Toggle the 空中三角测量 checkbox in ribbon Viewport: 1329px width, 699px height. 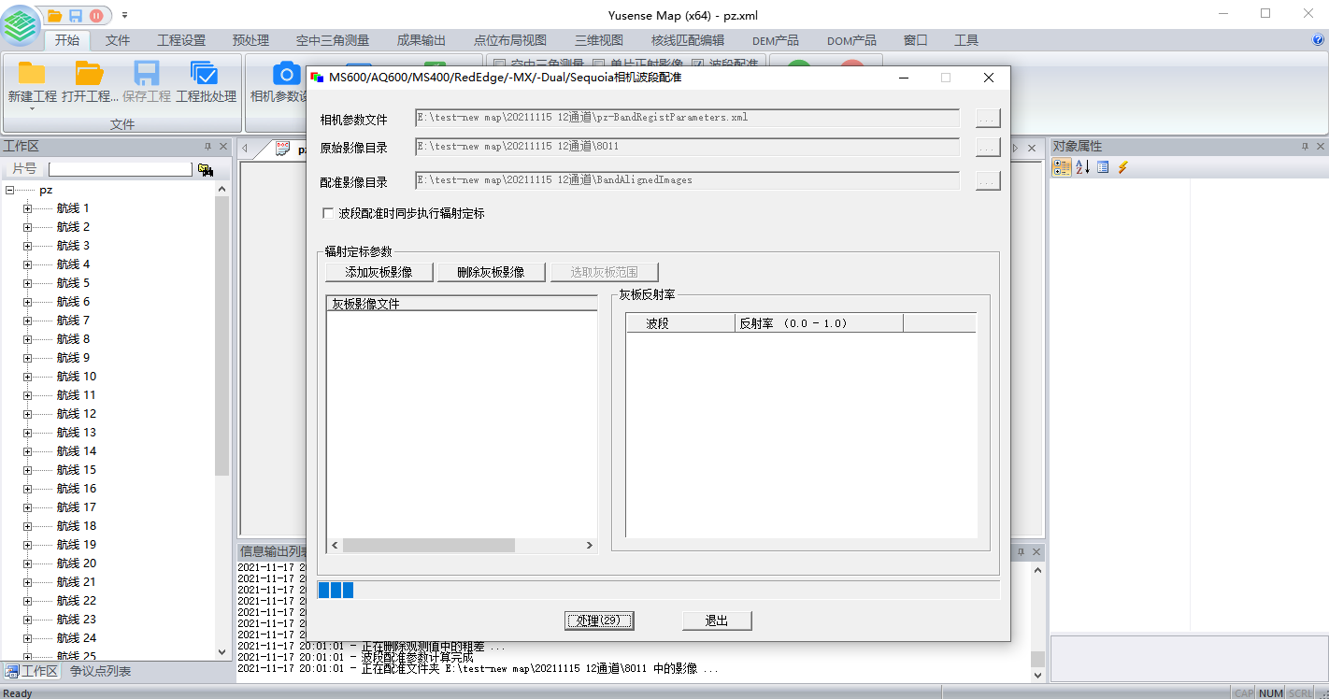point(499,64)
